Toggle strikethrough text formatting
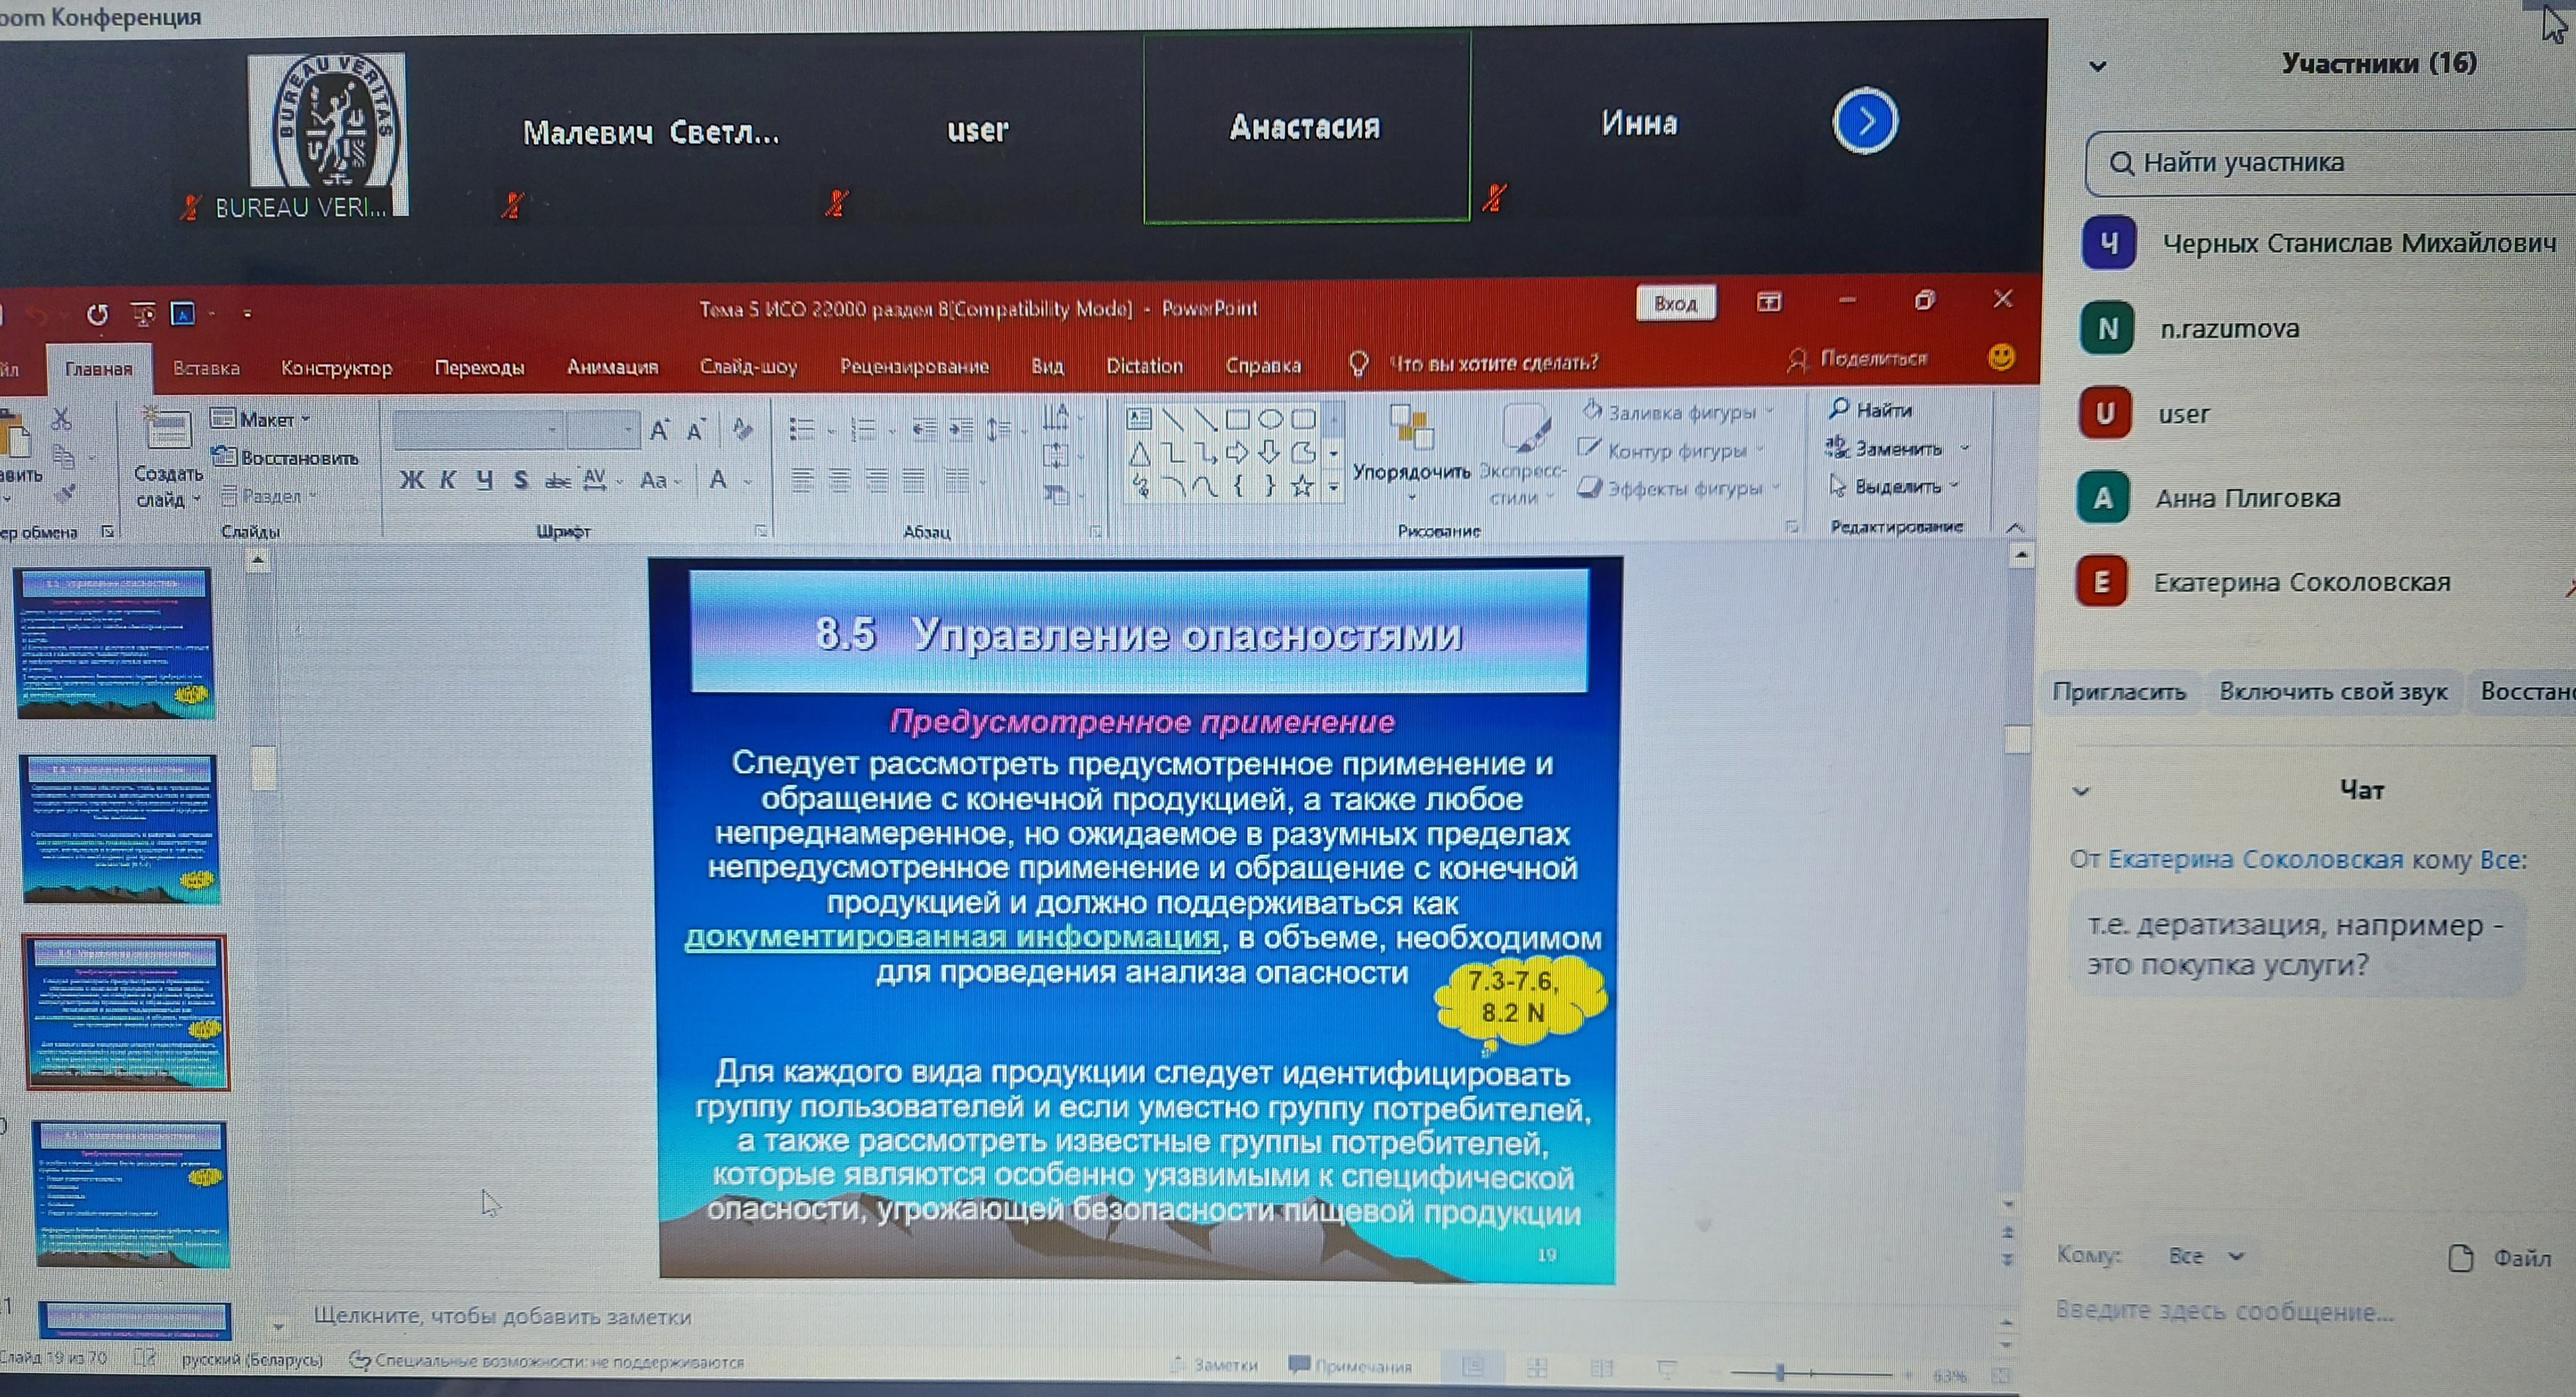2576x1397 pixels. 557,481
